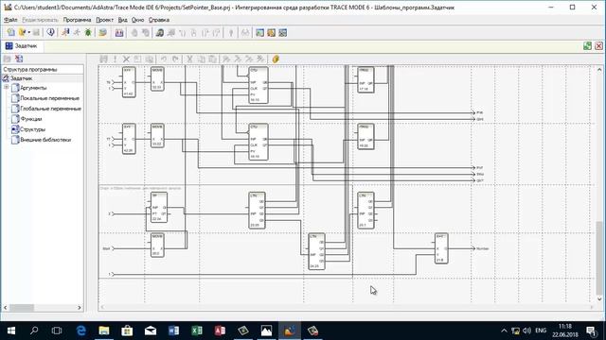Click the ENG language indicator
The image size is (606, 340).
pyautogui.click(x=541, y=331)
